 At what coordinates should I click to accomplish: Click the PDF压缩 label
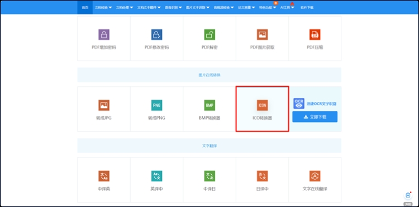pos(315,47)
